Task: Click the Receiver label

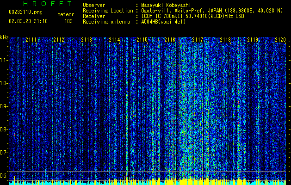Action: click(x=94, y=16)
